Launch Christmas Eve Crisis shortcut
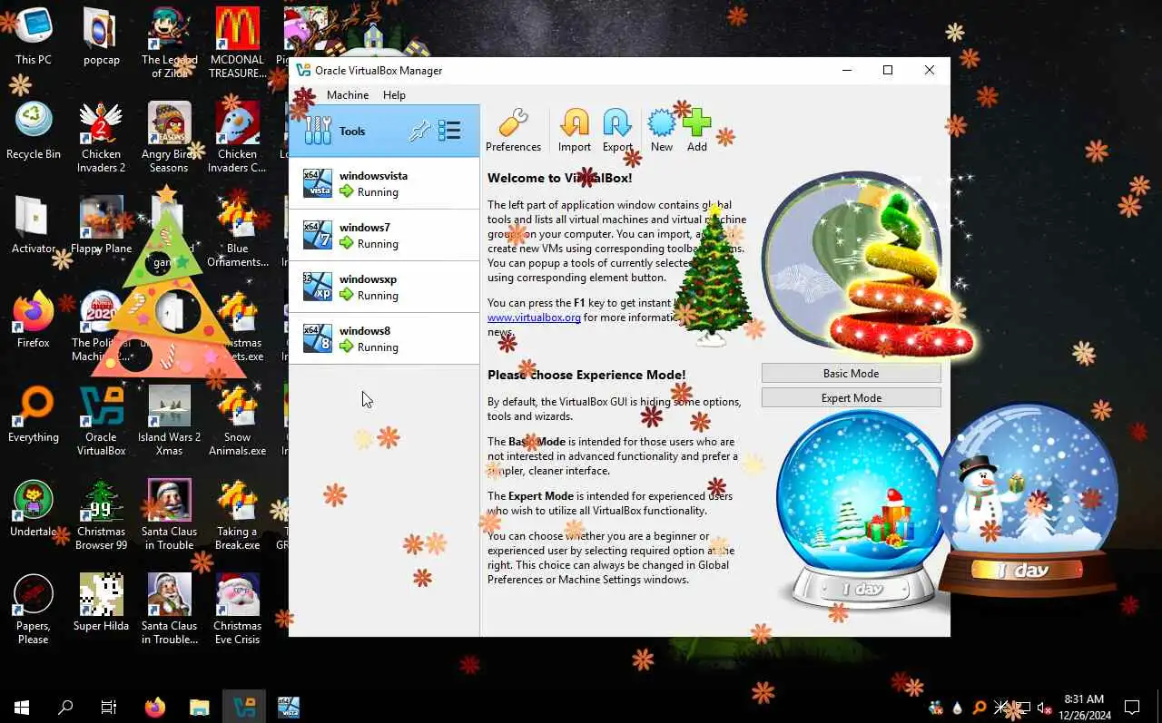1162x723 pixels. coord(238,610)
